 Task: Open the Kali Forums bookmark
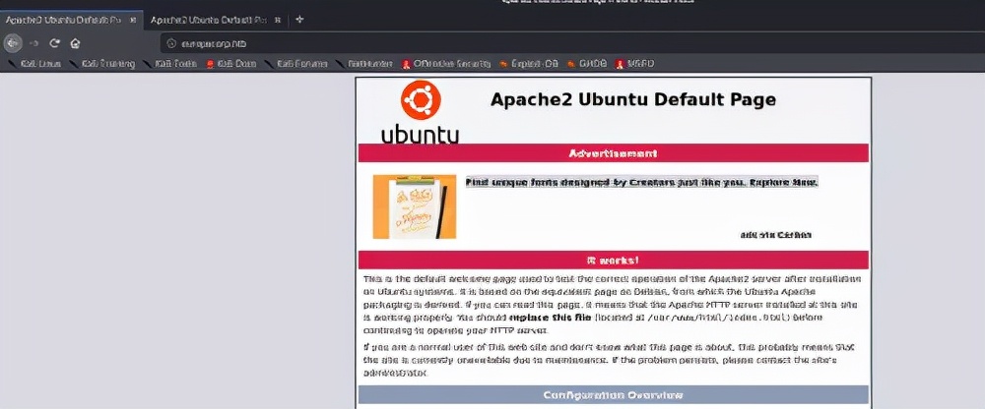[x=296, y=63]
